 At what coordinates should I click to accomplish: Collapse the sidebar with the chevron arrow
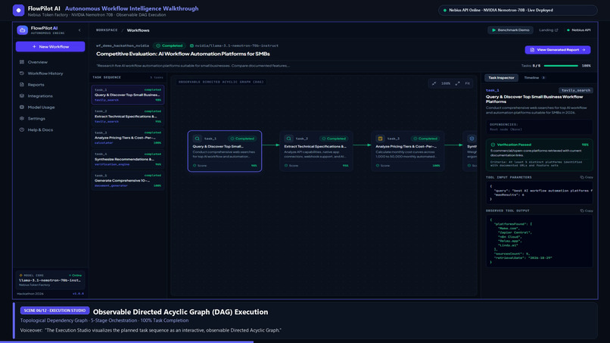(79, 30)
